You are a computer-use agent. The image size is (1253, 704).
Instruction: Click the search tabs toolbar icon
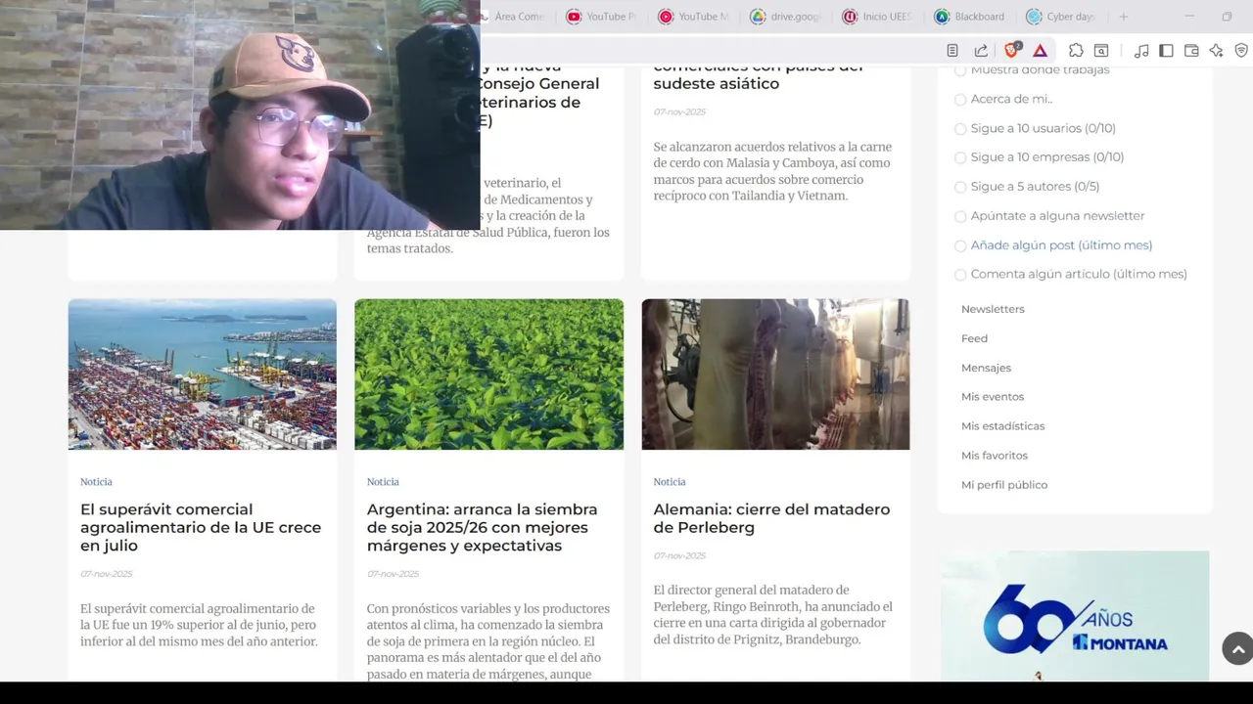tap(1101, 51)
